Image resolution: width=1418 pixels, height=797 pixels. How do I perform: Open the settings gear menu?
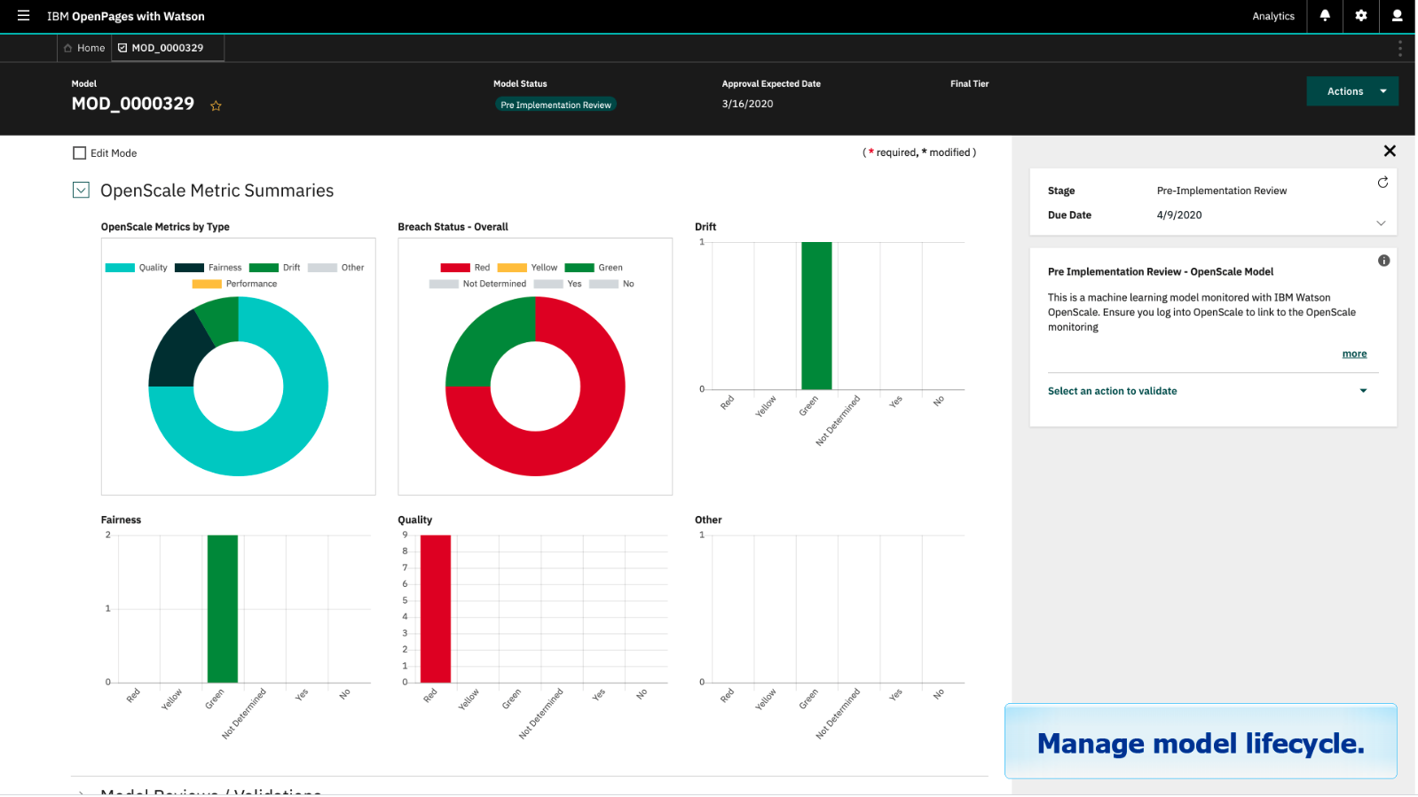[x=1361, y=16]
